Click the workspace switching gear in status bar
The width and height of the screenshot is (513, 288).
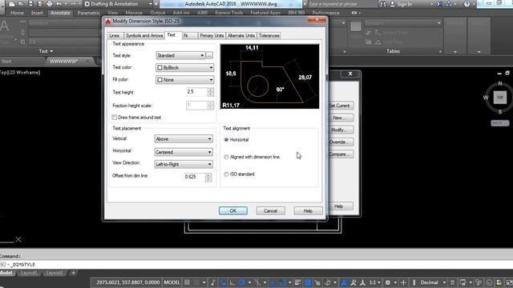click(x=388, y=282)
